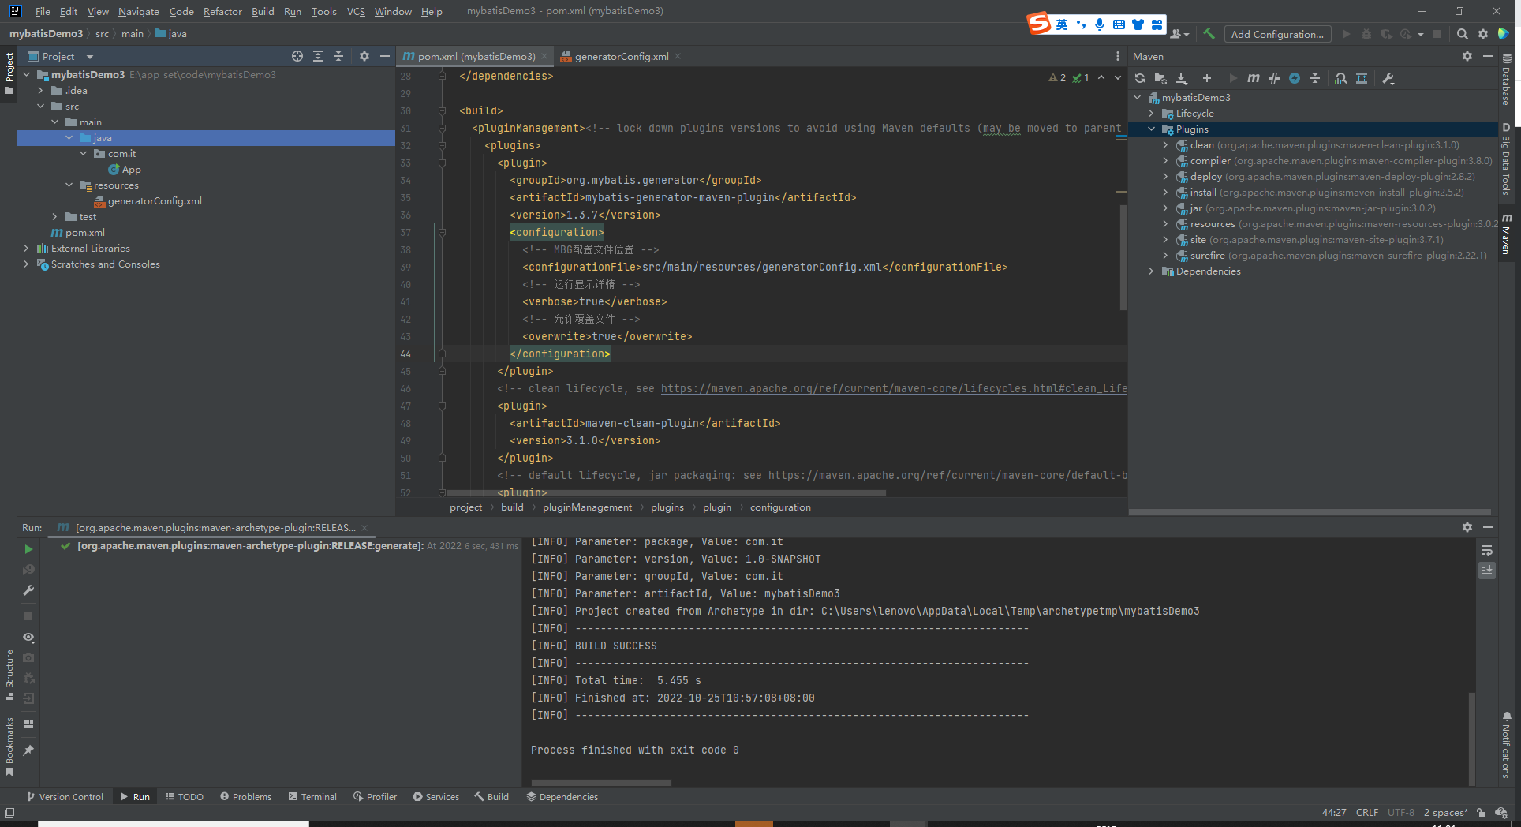1521x827 pixels.
Task: Open the VCS menu
Action: coord(356,11)
